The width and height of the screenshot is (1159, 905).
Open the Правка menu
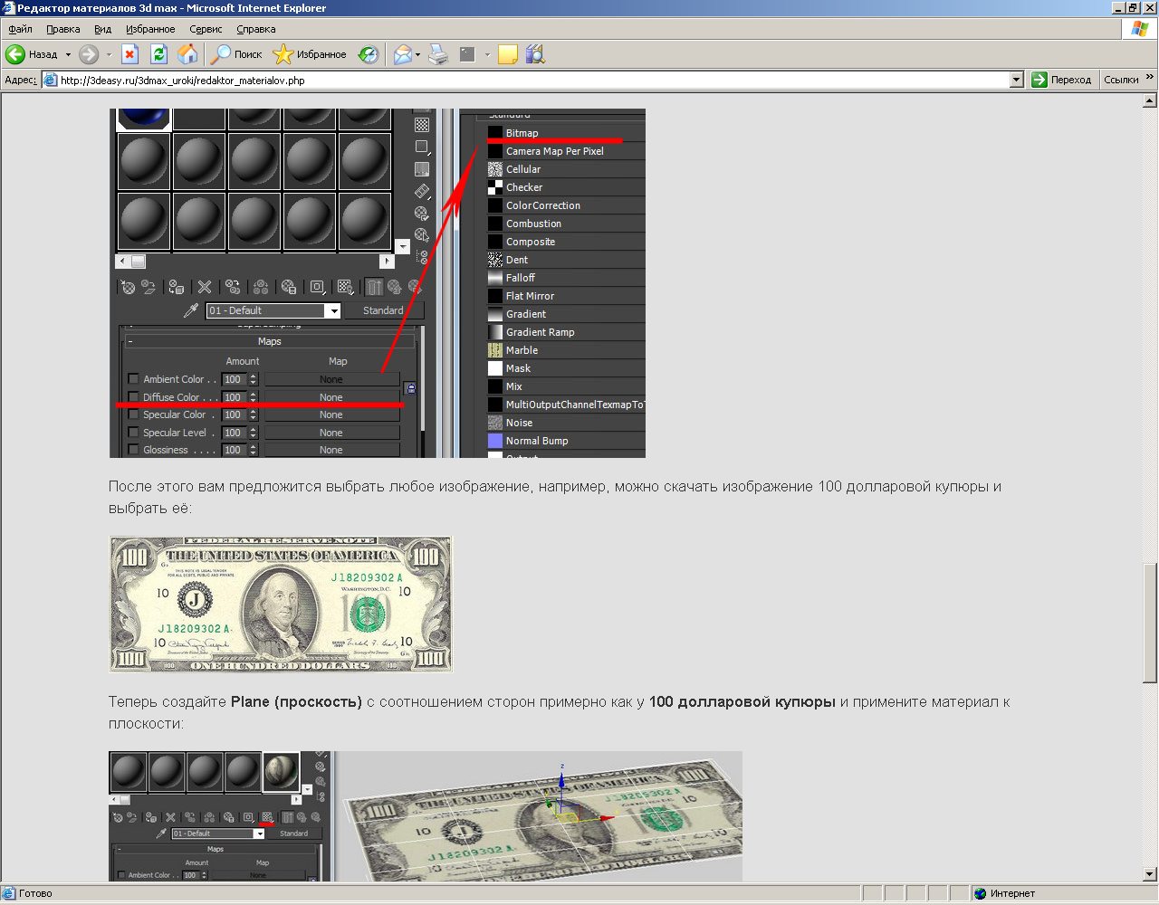point(63,29)
